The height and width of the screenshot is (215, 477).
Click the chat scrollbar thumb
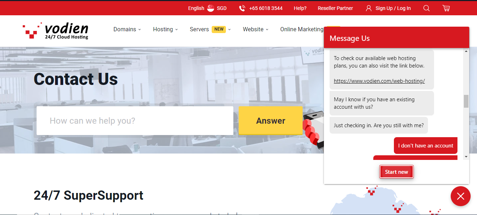(466, 101)
